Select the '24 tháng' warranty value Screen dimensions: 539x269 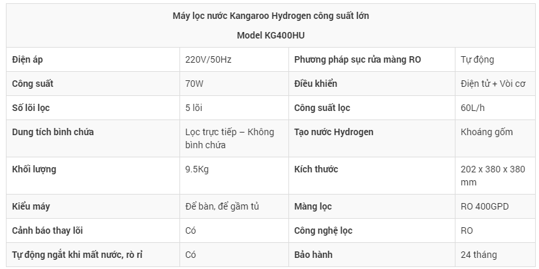point(478,255)
